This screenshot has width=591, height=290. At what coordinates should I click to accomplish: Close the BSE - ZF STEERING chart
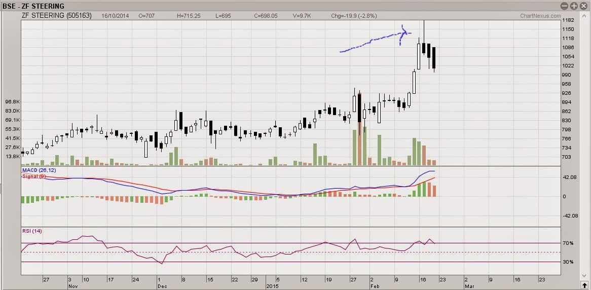point(582,6)
